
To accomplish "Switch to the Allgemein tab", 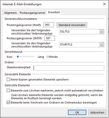I will 10,13.
